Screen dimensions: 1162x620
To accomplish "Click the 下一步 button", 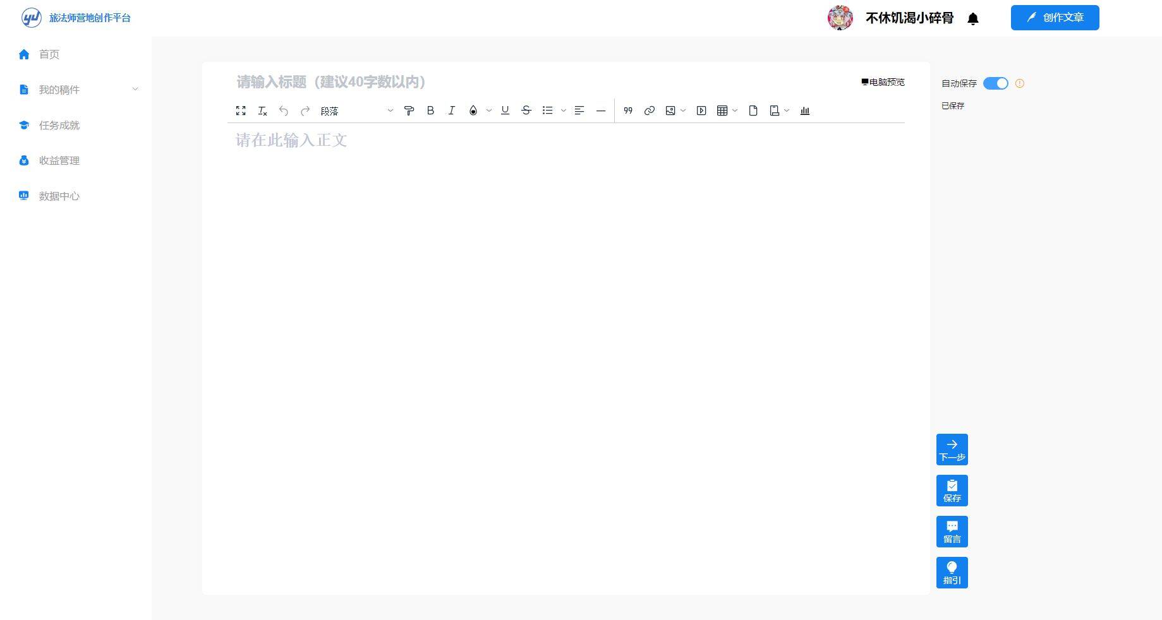I will click(952, 450).
